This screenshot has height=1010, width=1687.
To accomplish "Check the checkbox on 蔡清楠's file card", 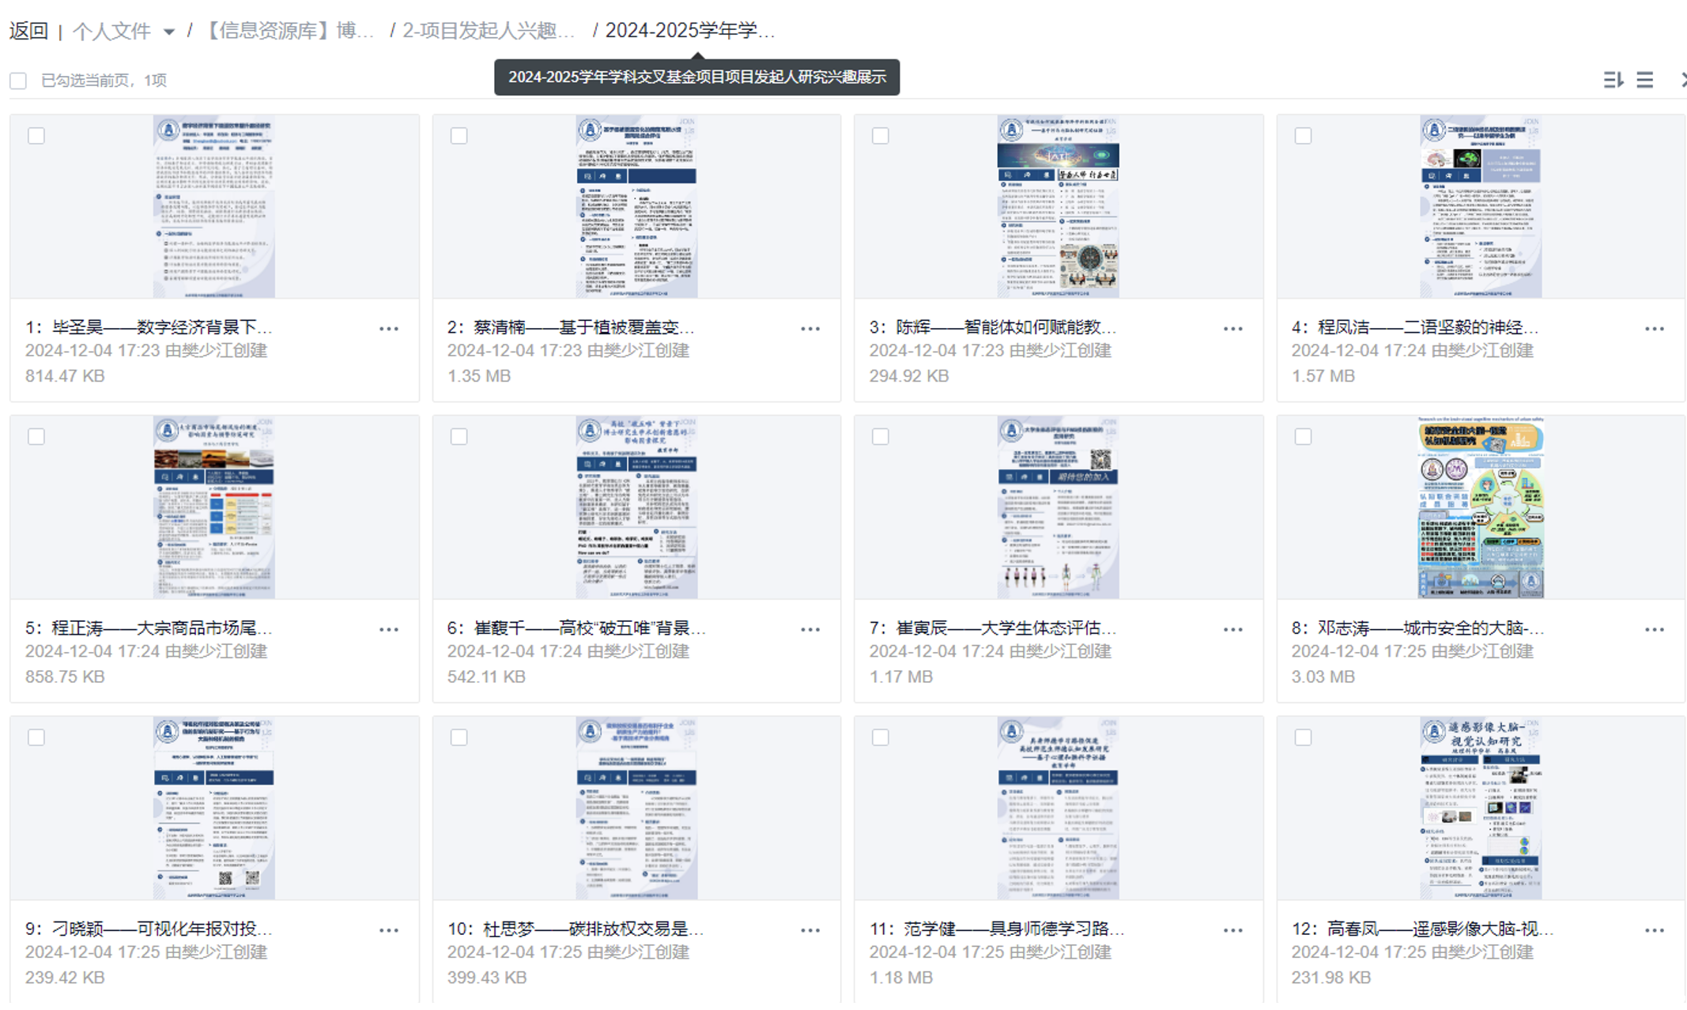I will tap(458, 136).
